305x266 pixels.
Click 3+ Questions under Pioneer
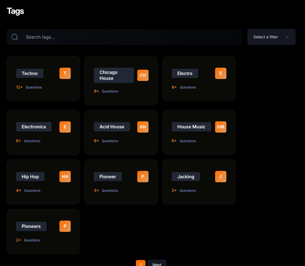(x=106, y=190)
